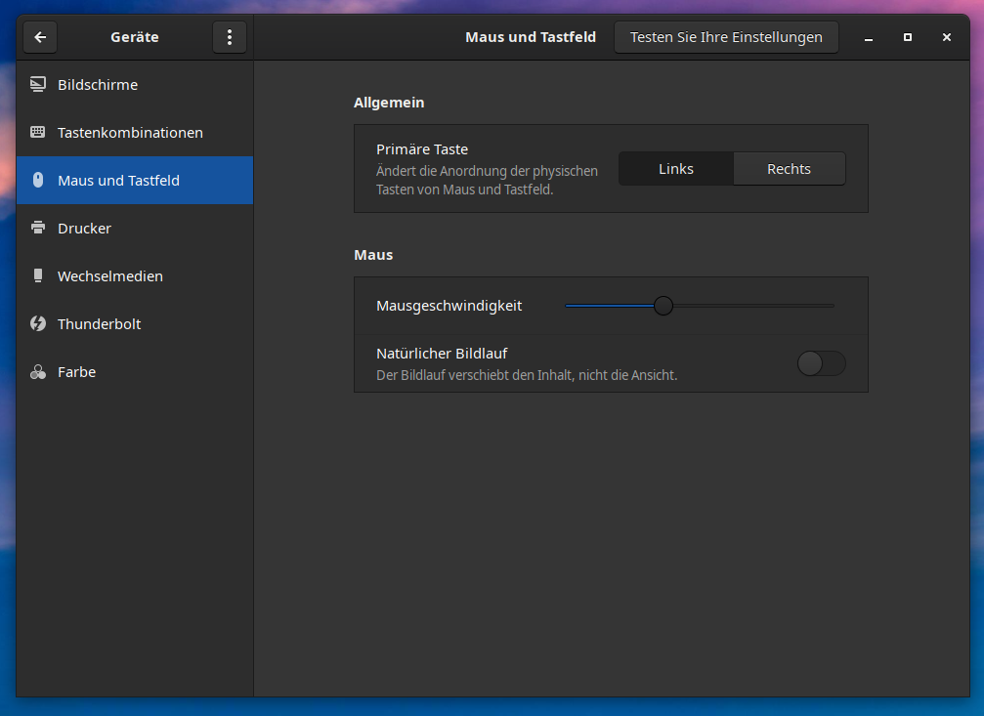Open Bildschirme settings panel

pyautogui.click(x=135, y=85)
